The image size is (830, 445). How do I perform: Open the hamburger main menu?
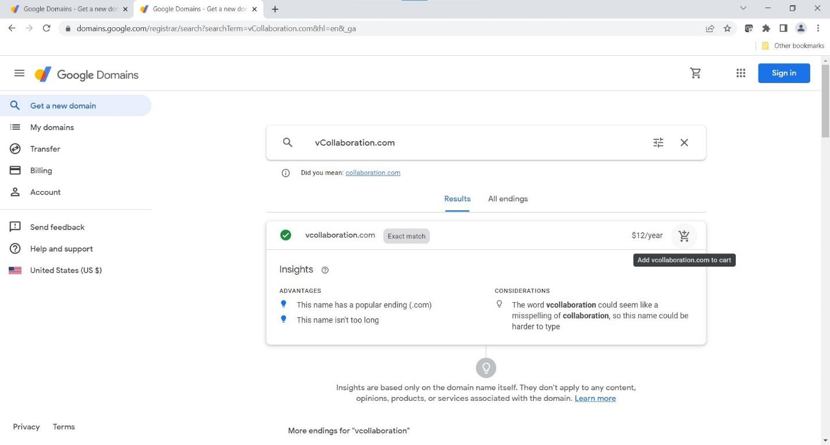pos(19,73)
